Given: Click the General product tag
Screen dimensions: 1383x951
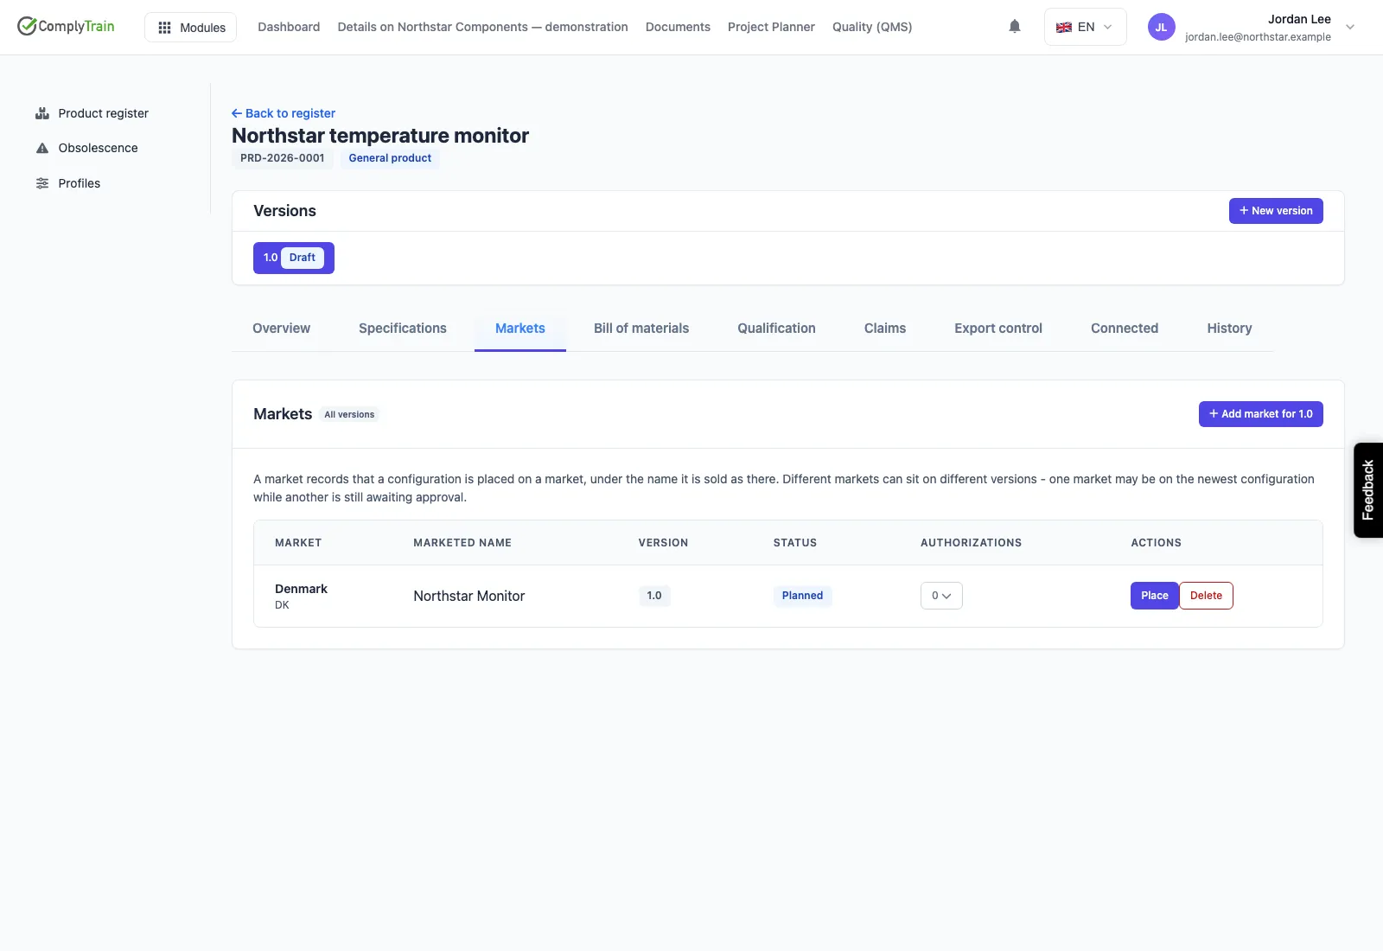Looking at the screenshot, I should (x=390, y=158).
